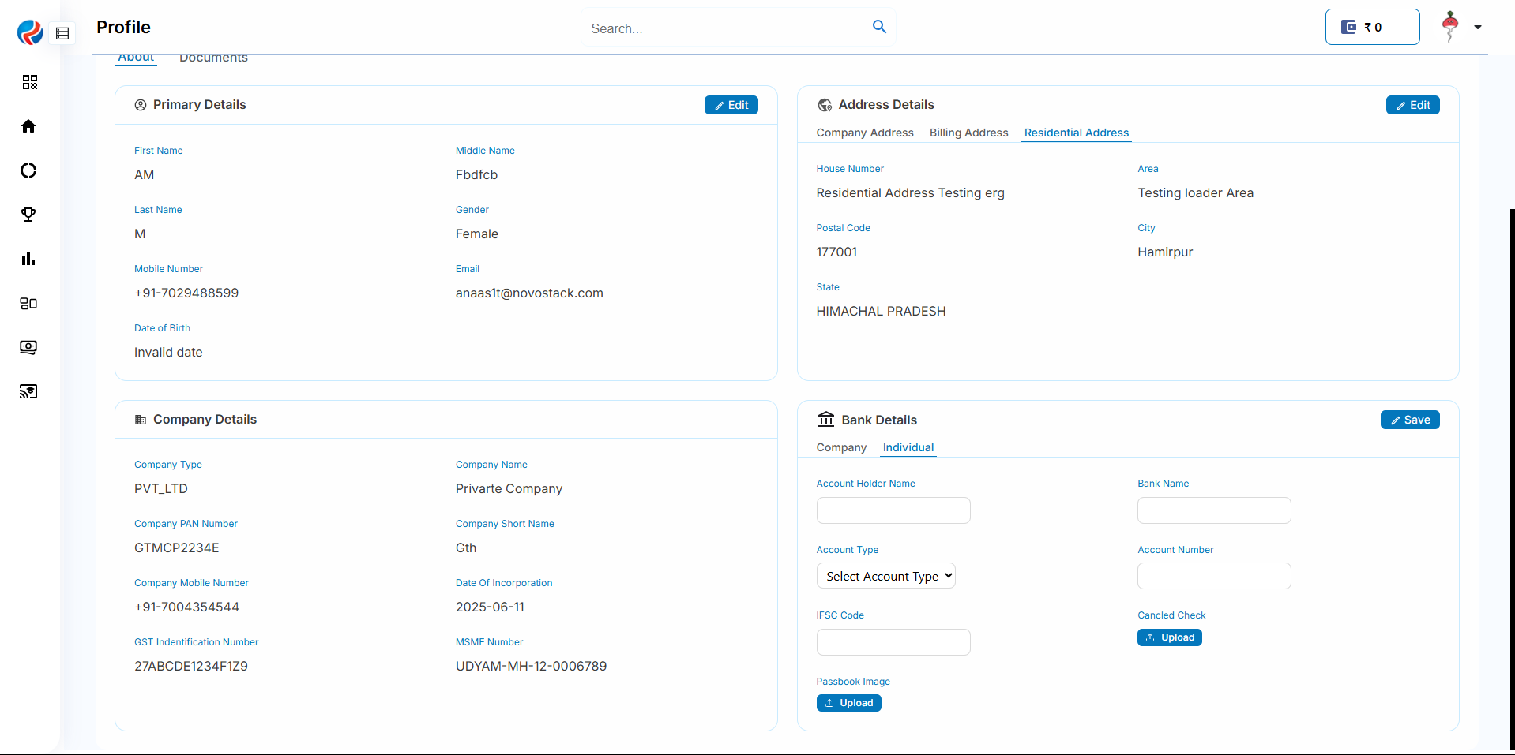Click the trophy icon in sidebar
The width and height of the screenshot is (1515, 755).
click(28, 215)
